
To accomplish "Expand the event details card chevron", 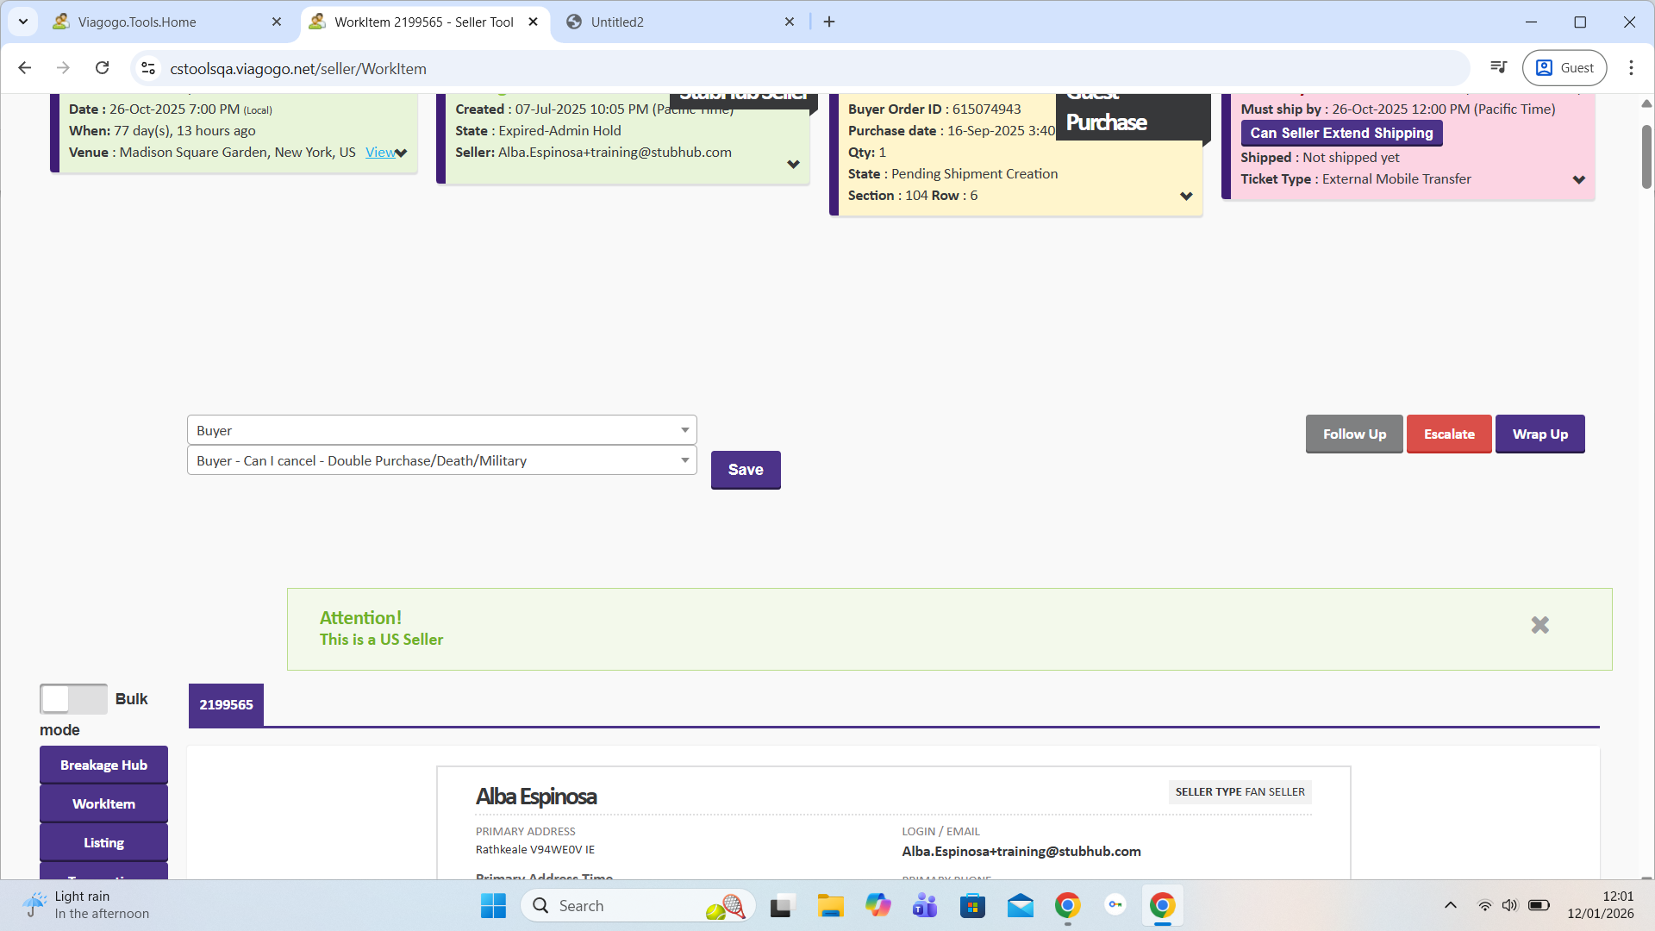I will tap(402, 153).
